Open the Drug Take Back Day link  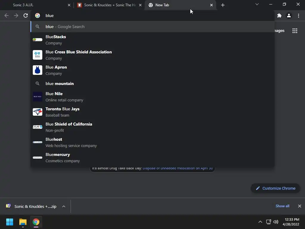click(178, 168)
